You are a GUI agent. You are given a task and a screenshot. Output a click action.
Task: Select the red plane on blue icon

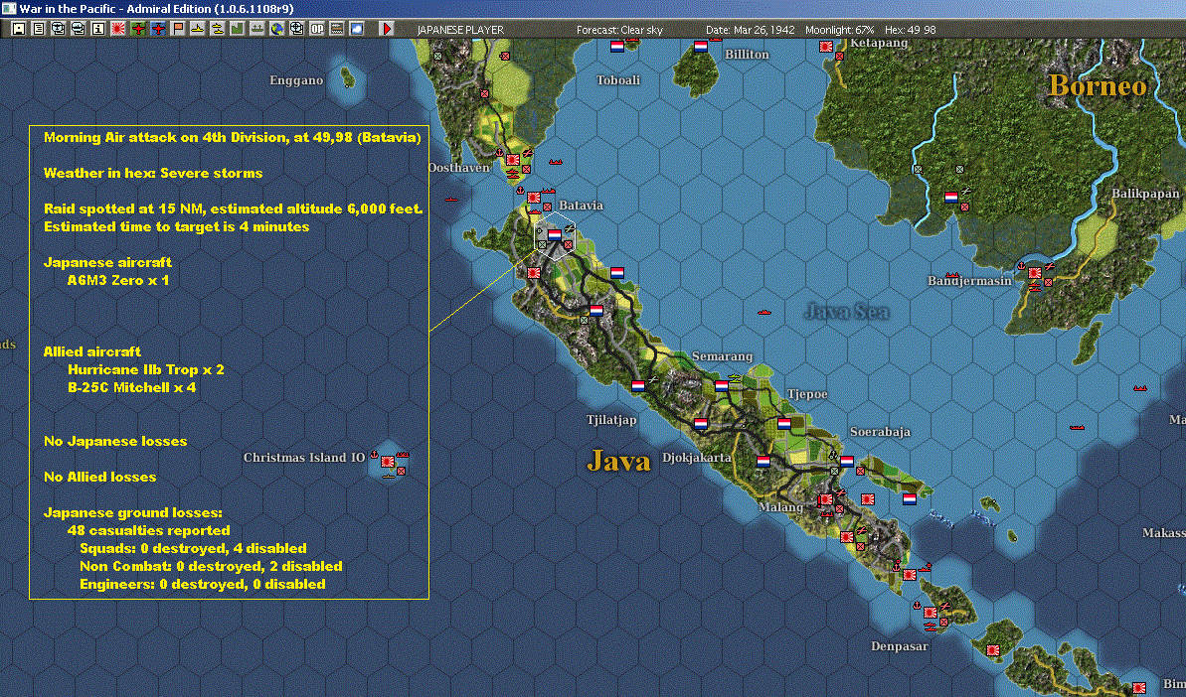coord(158,29)
